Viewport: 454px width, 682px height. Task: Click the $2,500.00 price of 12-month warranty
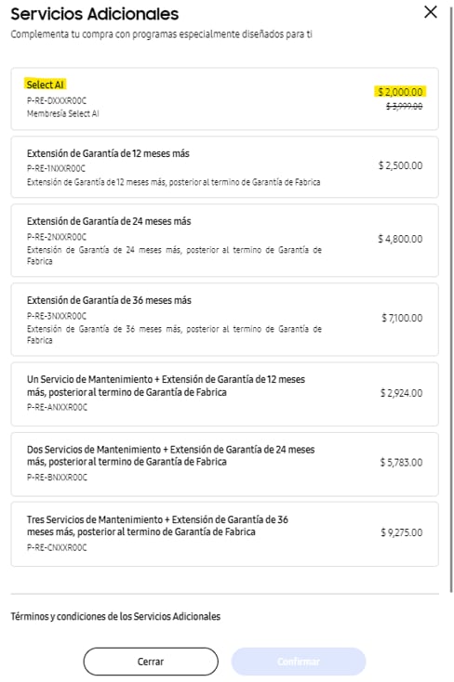pyautogui.click(x=400, y=165)
